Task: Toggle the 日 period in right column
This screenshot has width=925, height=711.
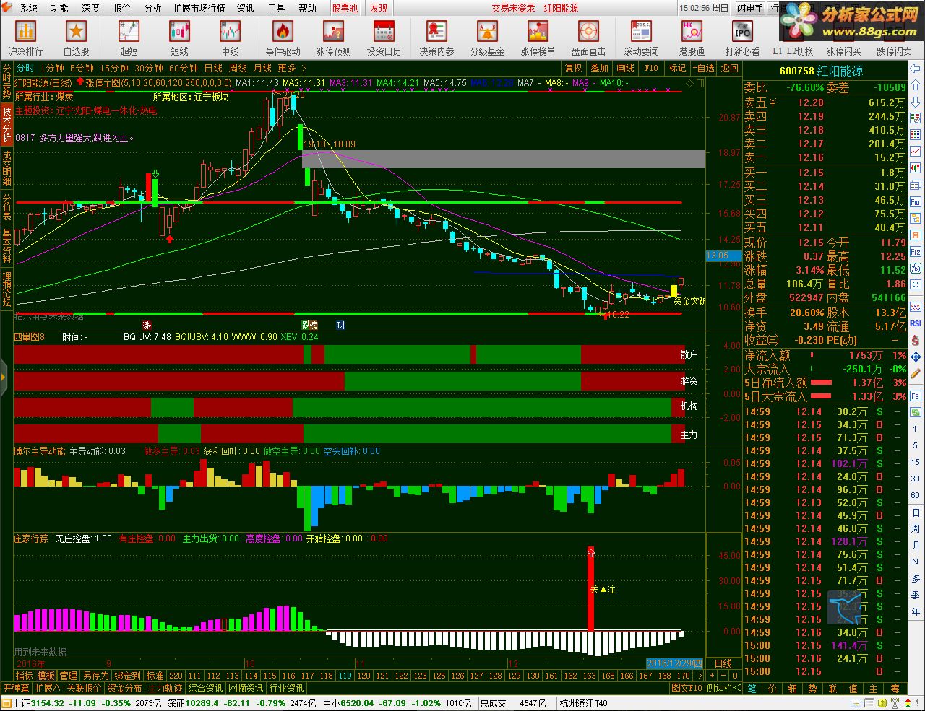Action: click(x=916, y=513)
